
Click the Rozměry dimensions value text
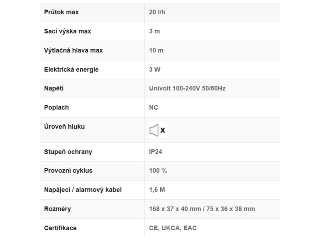(x=202, y=209)
